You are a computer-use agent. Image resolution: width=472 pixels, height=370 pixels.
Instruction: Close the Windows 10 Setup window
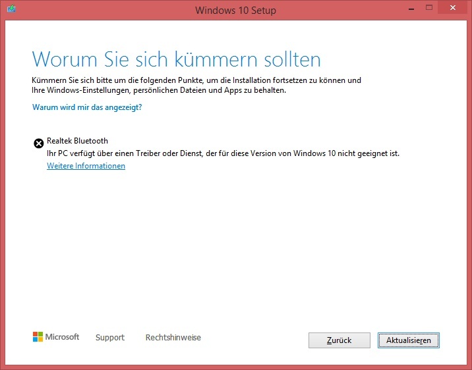tap(453, 8)
